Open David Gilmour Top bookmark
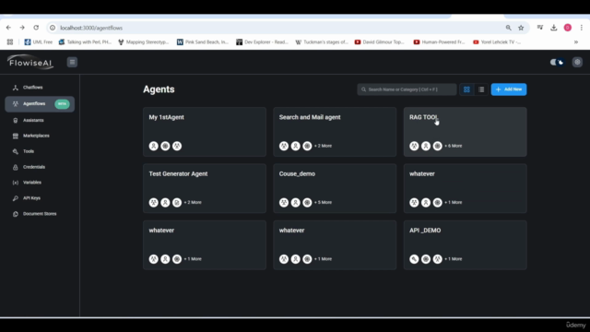The width and height of the screenshot is (590, 332). pos(379,42)
